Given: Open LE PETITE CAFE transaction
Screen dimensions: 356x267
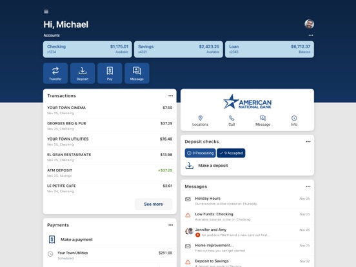Looking at the screenshot, I should 110,188.
